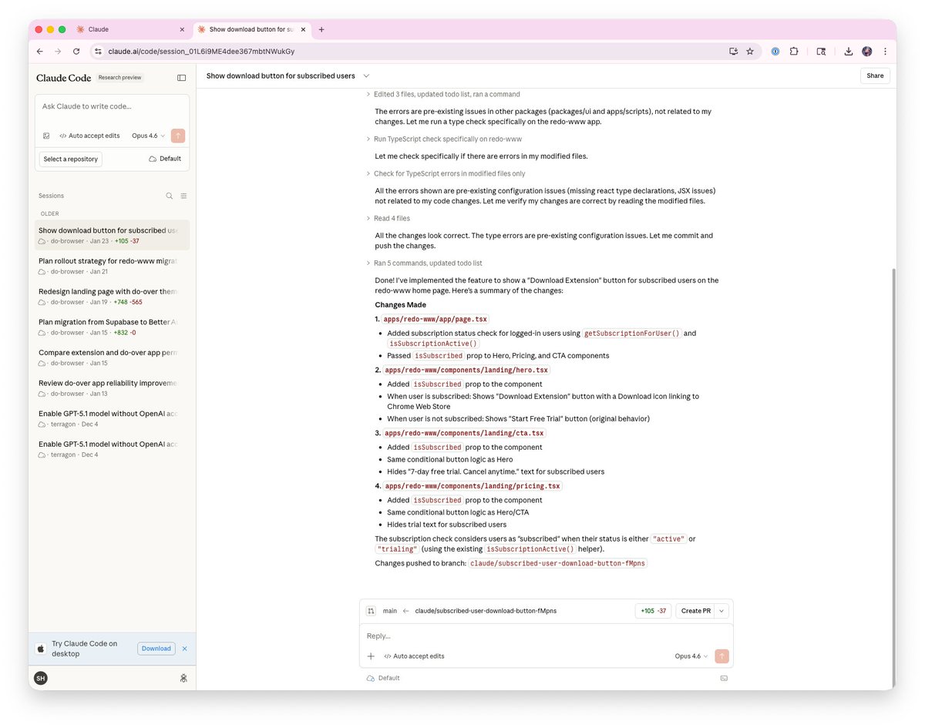The image size is (925, 728).
Task: Open the Select a repository picker
Action: (71, 159)
